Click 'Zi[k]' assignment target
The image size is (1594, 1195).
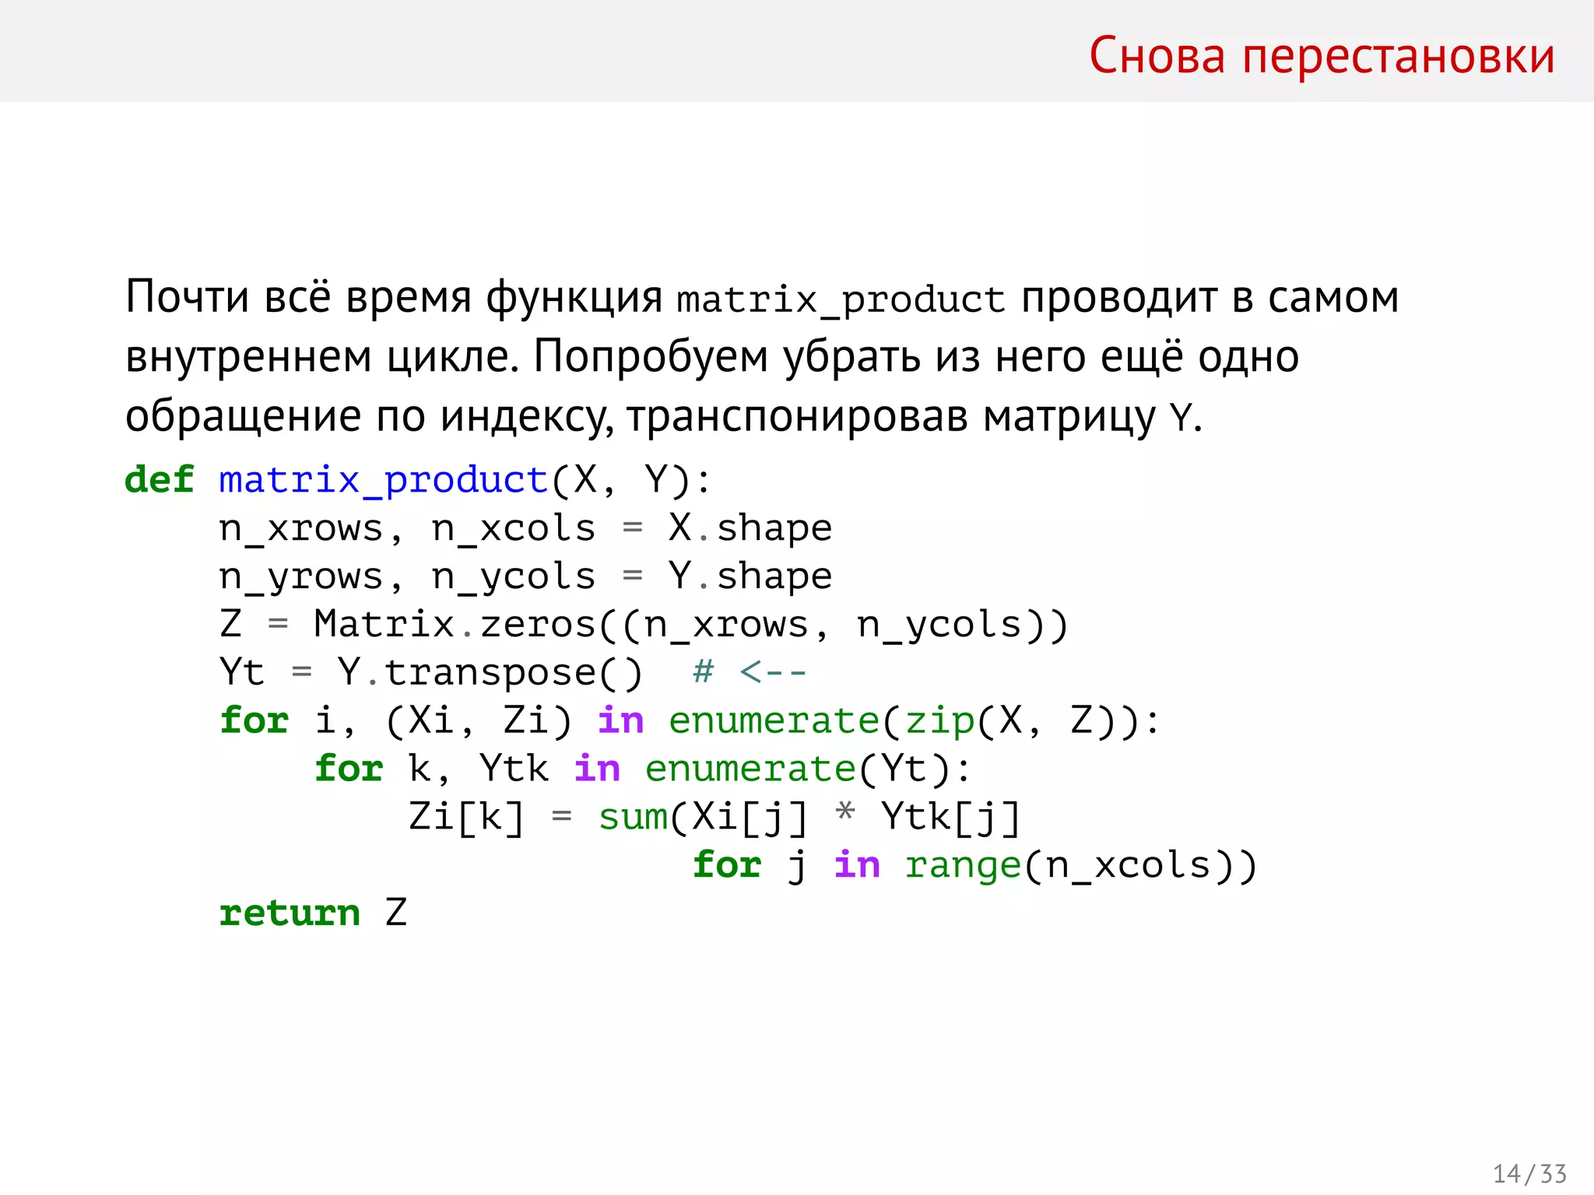click(467, 817)
